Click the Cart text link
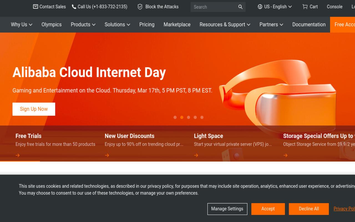355x222 pixels. (314, 7)
